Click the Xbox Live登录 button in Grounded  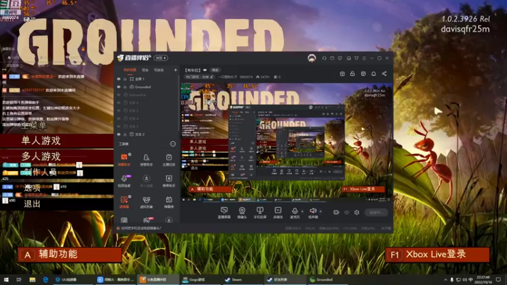tap(437, 255)
